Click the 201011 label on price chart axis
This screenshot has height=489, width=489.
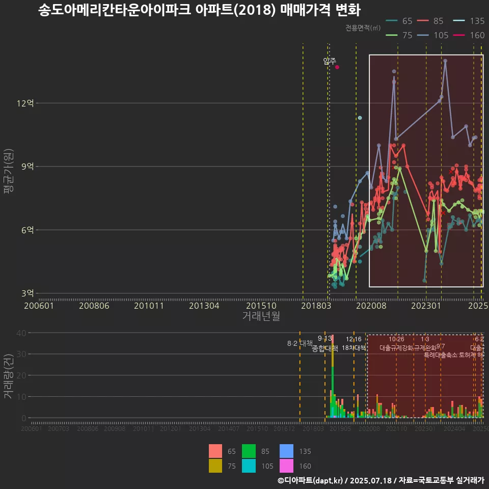149,306
